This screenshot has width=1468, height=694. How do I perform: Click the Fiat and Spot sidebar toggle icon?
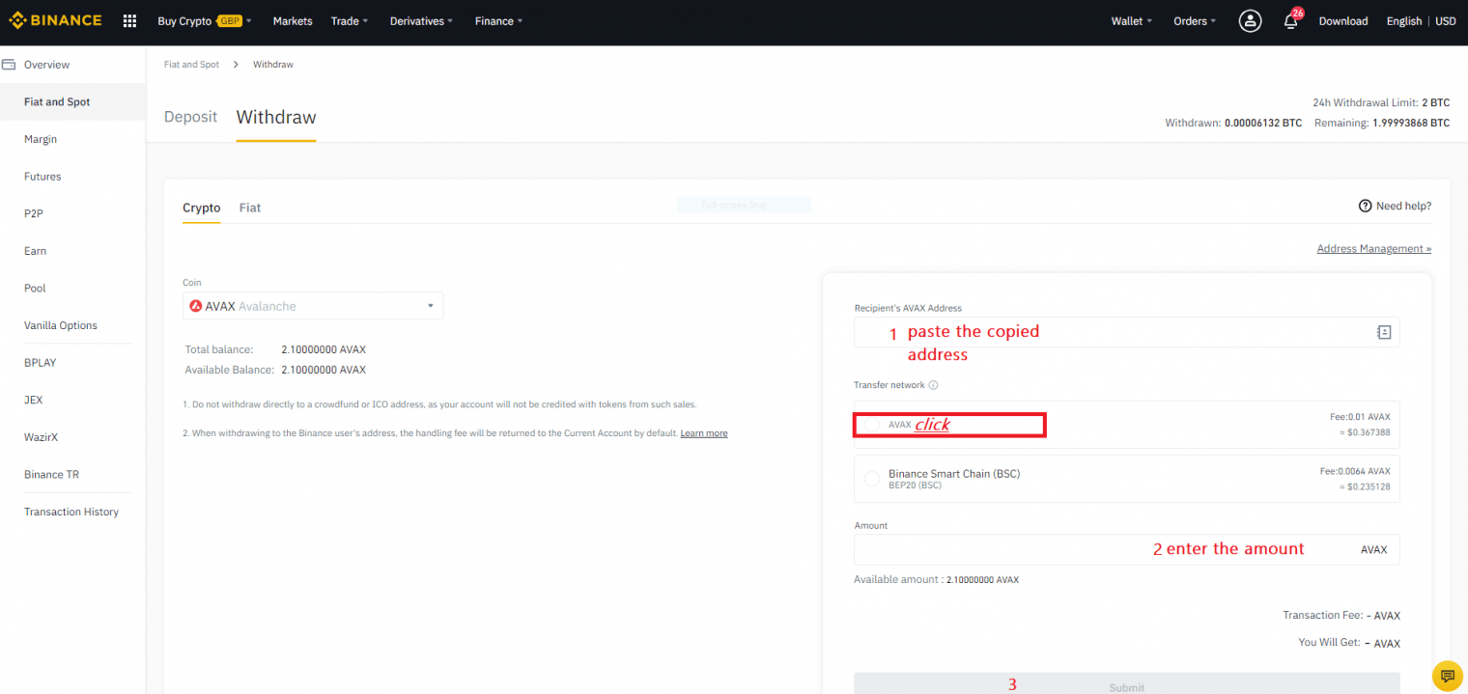(x=10, y=64)
